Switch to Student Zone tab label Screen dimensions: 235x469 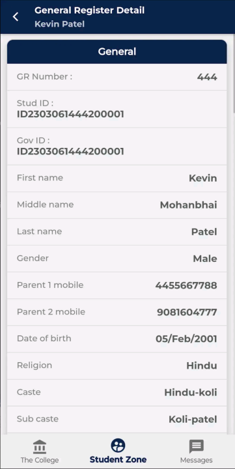(x=118, y=459)
